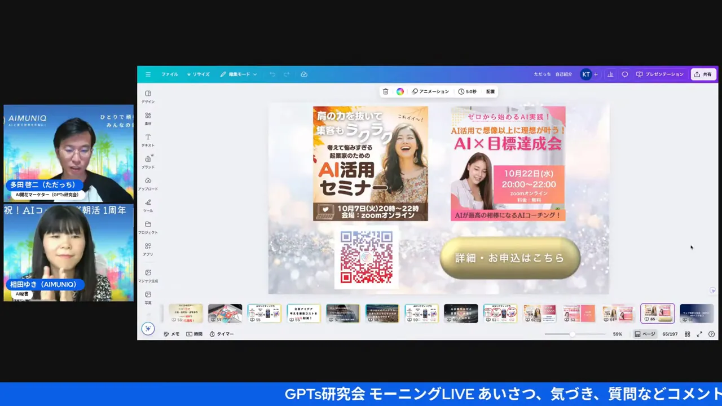Set page duration via 5.0秒 button
Image resolution: width=722 pixels, height=406 pixels.
pyautogui.click(x=468, y=91)
